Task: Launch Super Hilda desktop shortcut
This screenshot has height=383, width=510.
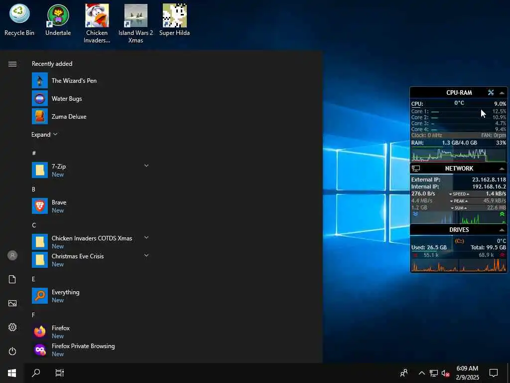Action: pyautogui.click(x=175, y=20)
